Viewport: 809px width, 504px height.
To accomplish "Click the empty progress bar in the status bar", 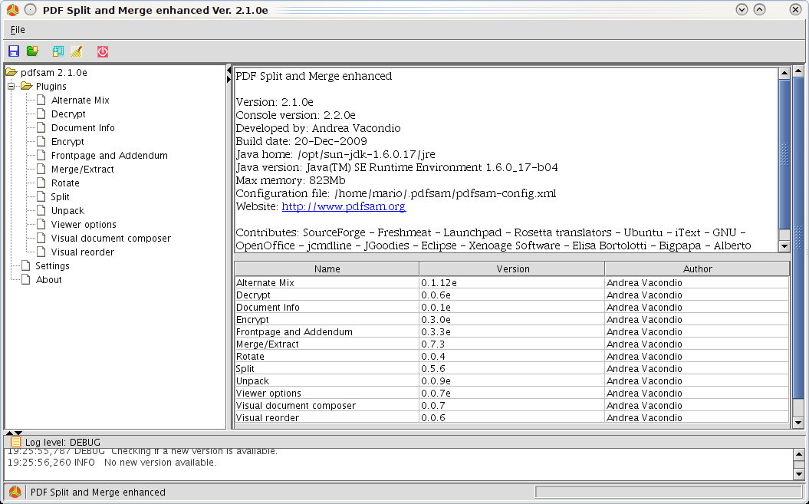I will click(x=669, y=492).
